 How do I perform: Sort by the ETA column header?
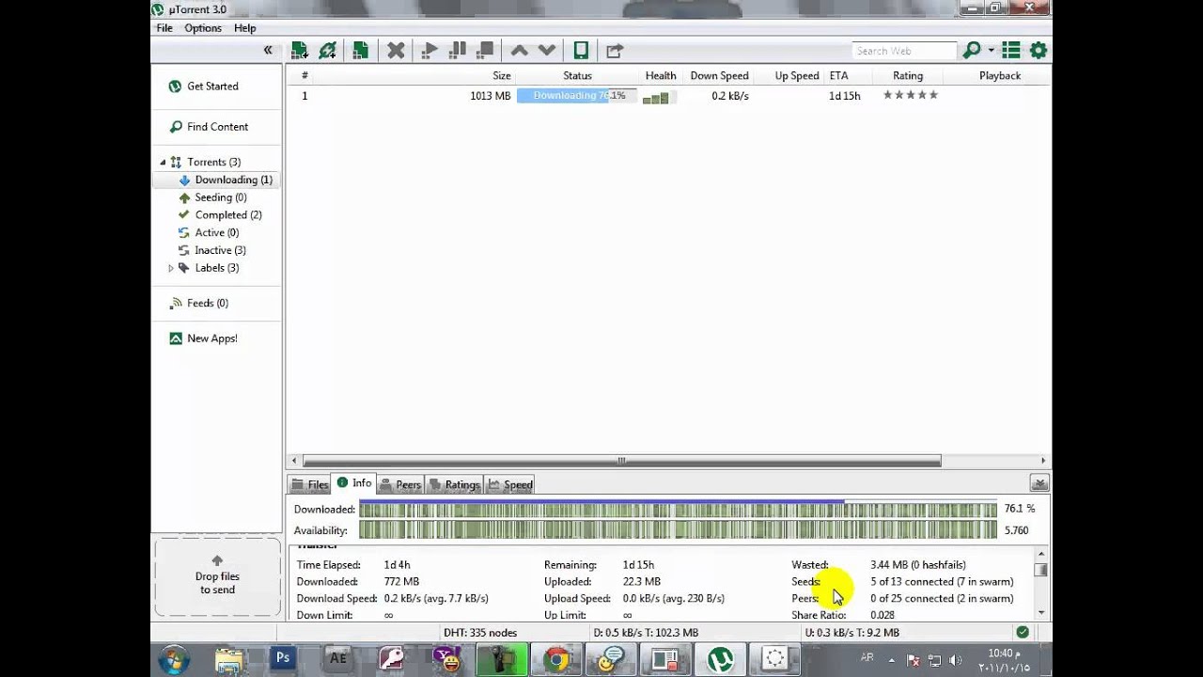[838, 75]
